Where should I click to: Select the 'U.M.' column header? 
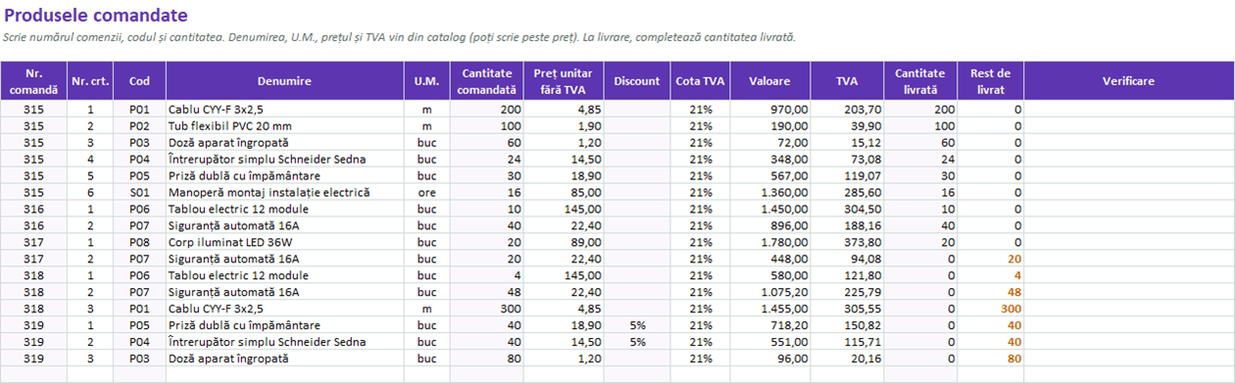click(x=426, y=81)
